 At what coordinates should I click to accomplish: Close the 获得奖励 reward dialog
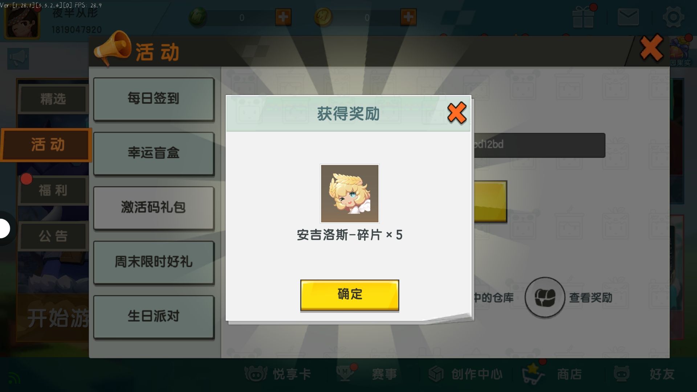457,113
